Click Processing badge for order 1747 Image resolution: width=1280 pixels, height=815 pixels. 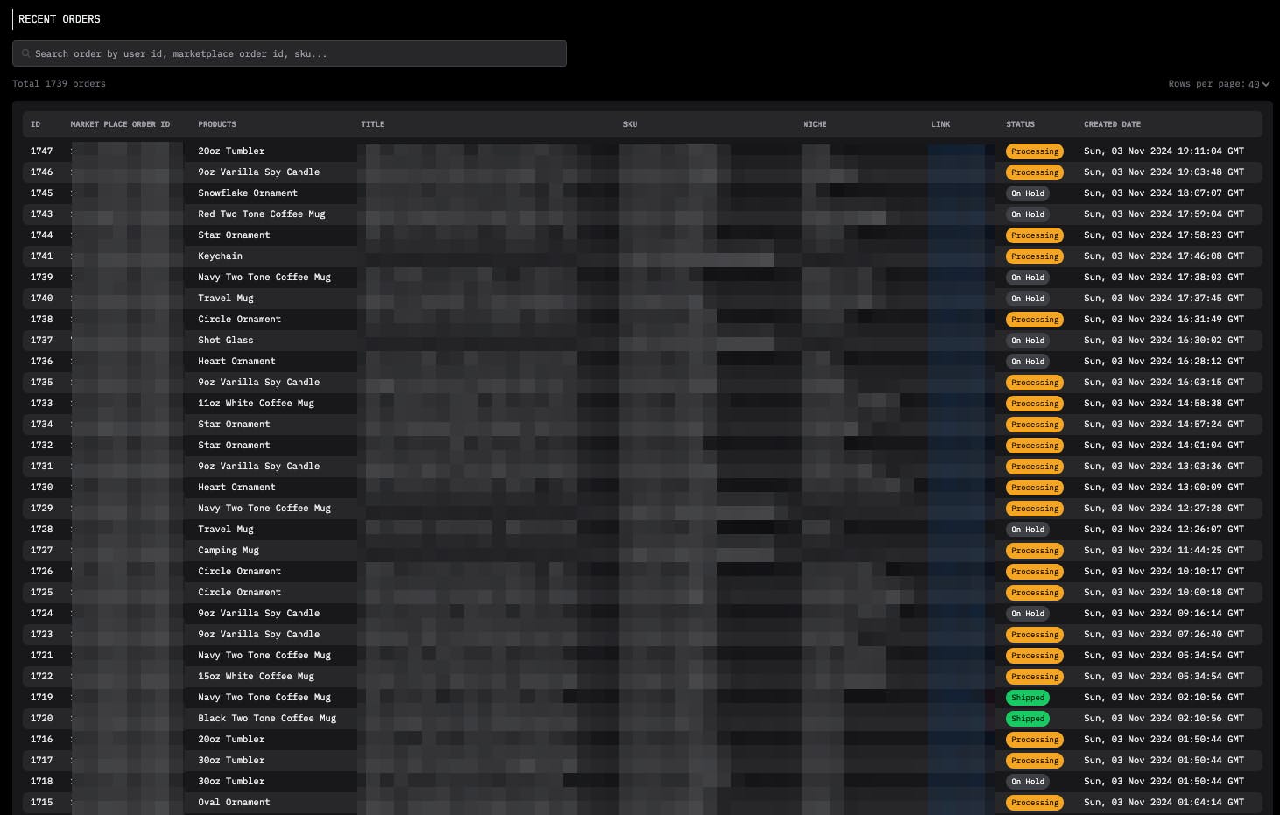tap(1034, 151)
